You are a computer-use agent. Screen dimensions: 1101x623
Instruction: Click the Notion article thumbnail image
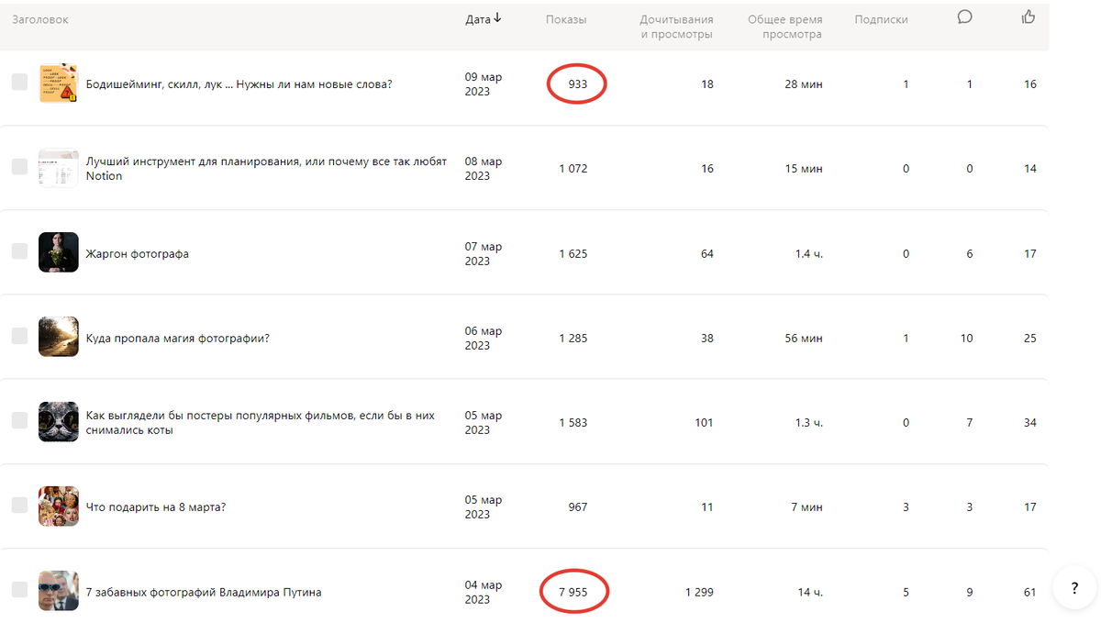tap(59, 168)
